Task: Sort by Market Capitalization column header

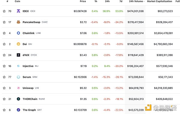Action: pyautogui.click(x=160, y=1)
